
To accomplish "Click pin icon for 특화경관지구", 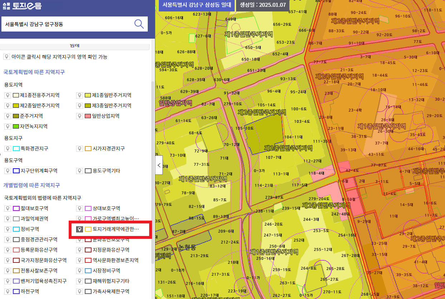I will [x=7, y=148].
